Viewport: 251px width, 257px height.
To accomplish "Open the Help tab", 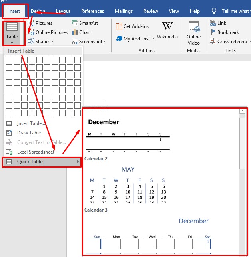I will point(195,11).
